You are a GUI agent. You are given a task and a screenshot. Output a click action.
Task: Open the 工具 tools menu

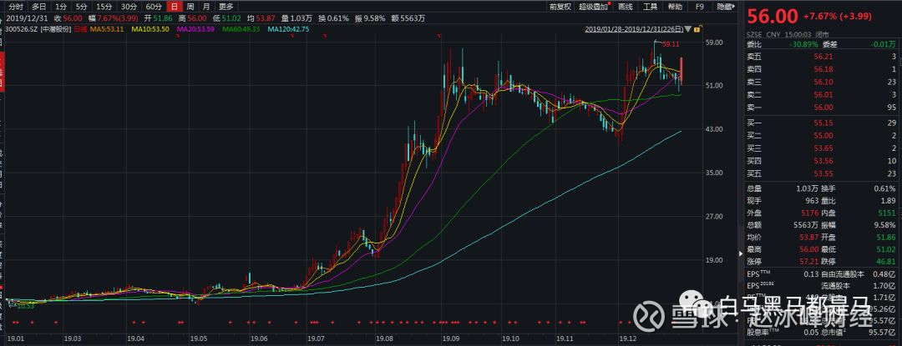click(650, 7)
